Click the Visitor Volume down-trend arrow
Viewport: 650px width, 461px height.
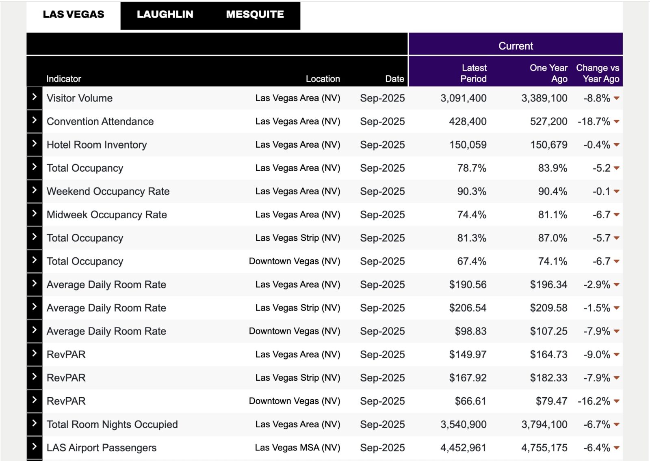(616, 98)
